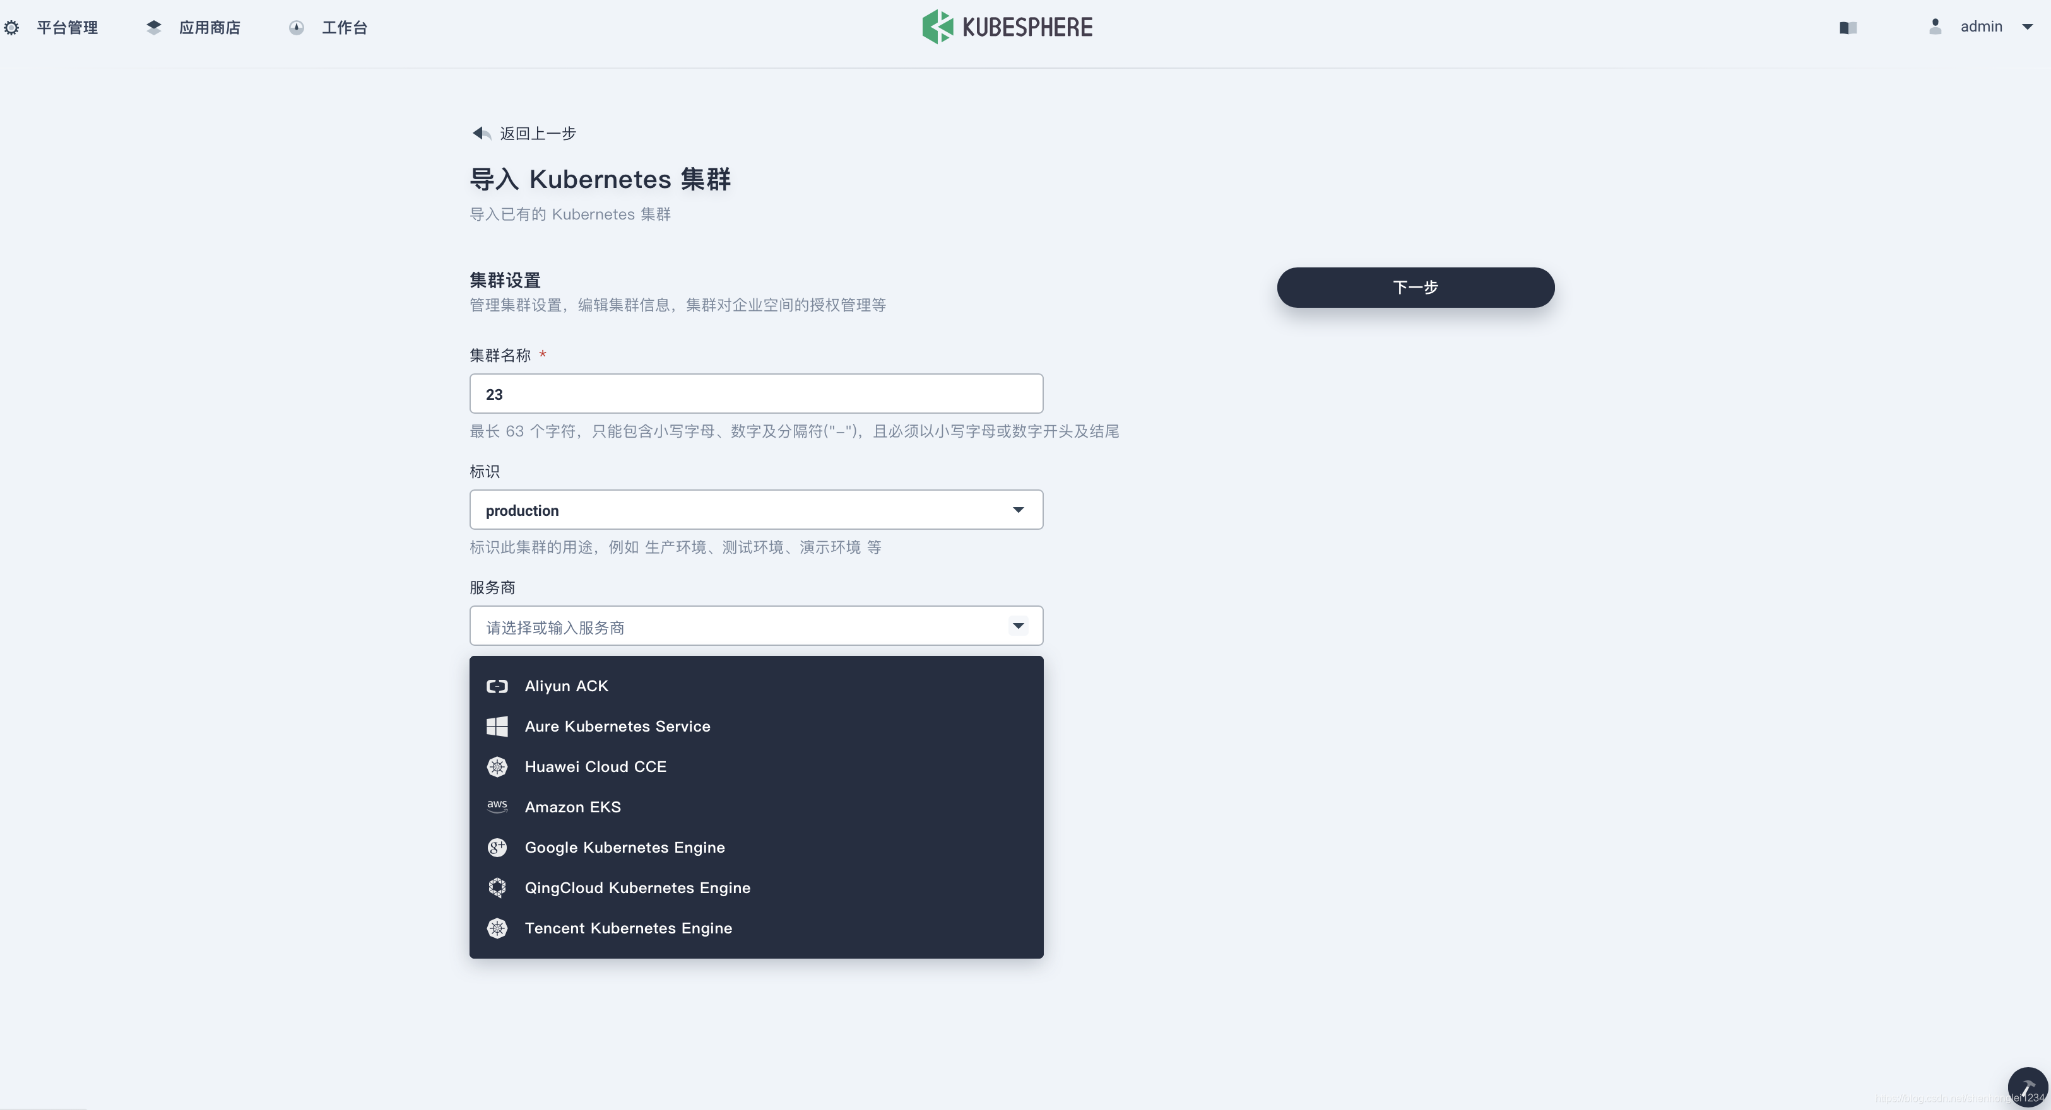The height and width of the screenshot is (1110, 2051).
Task: Click the back arrow icon 返回上一步
Action: (x=481, y=133)
